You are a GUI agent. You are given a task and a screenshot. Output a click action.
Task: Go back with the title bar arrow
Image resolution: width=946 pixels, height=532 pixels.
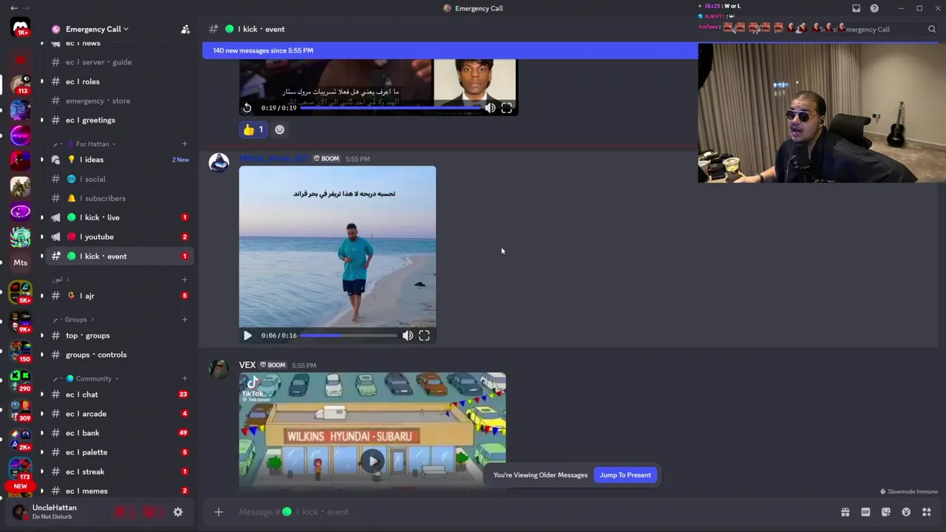coord(14,8)
